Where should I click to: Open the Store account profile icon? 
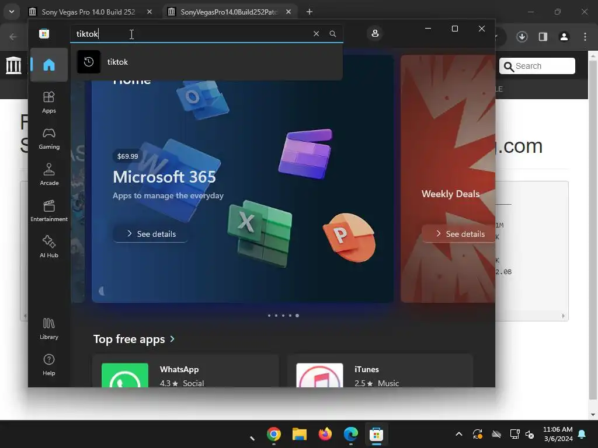coord(375,33)
